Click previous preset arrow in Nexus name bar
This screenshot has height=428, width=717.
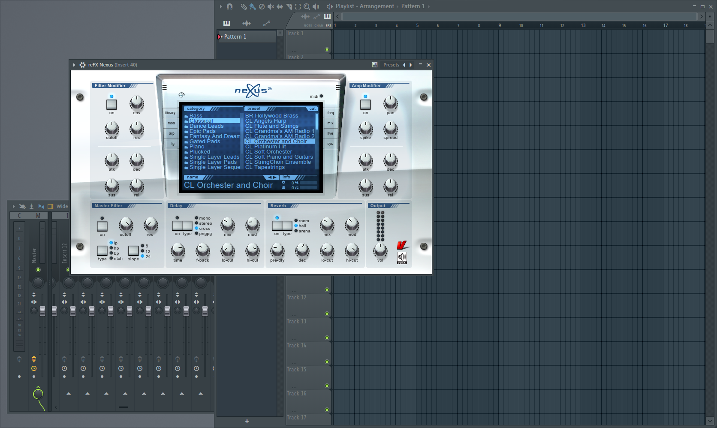[270, 177]
